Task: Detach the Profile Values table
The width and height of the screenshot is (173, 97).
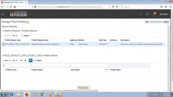Action: [38, 60]
